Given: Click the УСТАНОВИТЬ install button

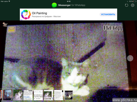Looking at the screenshot, I should [108, 15].
